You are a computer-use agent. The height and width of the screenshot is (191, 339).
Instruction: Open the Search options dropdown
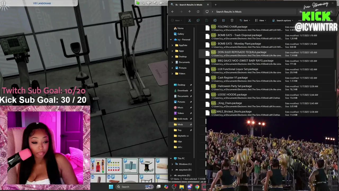tap(283, 20)
